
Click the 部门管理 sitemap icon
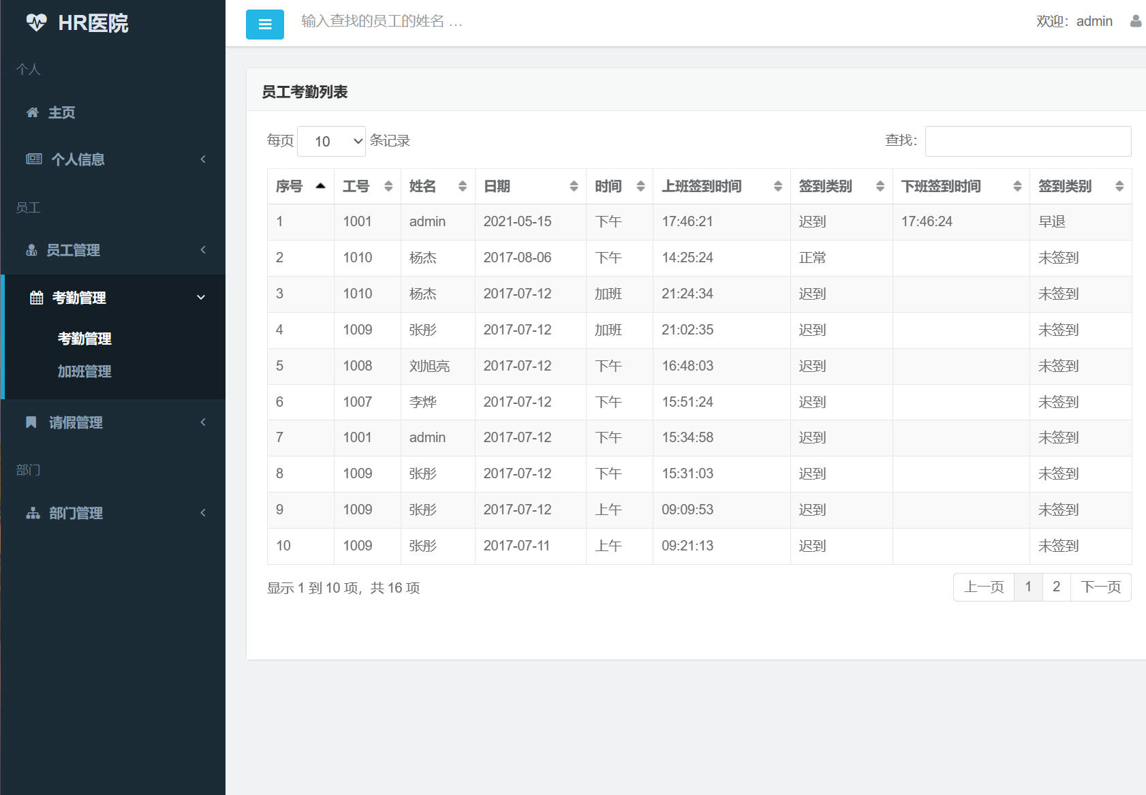tap(32, 512)
